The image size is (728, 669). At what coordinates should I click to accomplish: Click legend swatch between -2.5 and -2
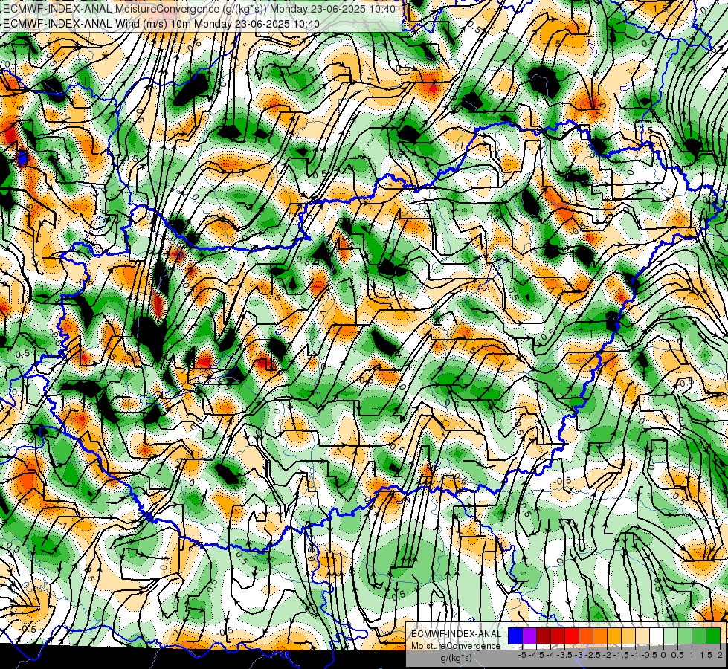coord(600,636)
